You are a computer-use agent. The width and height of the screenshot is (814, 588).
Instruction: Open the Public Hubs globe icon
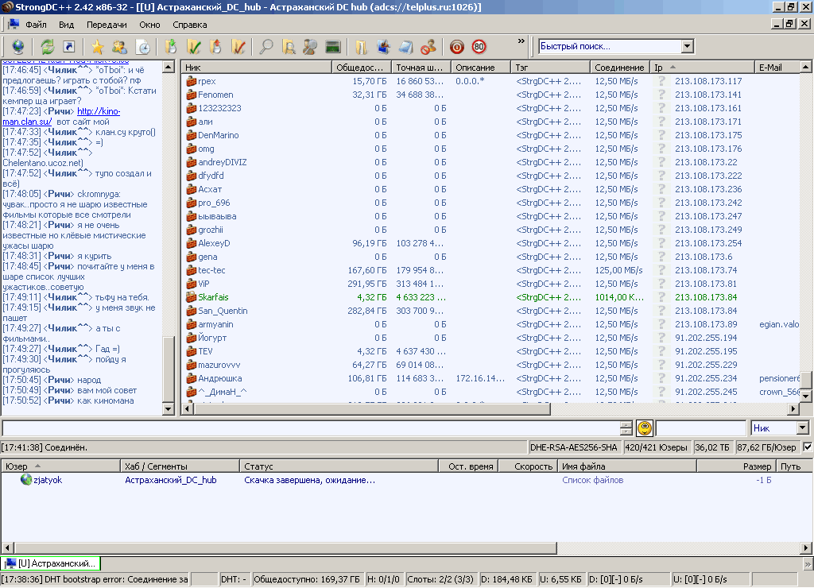[x=18, y=47]
